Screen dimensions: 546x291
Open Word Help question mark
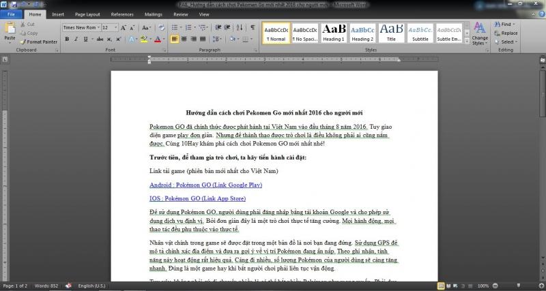(543, 14)
